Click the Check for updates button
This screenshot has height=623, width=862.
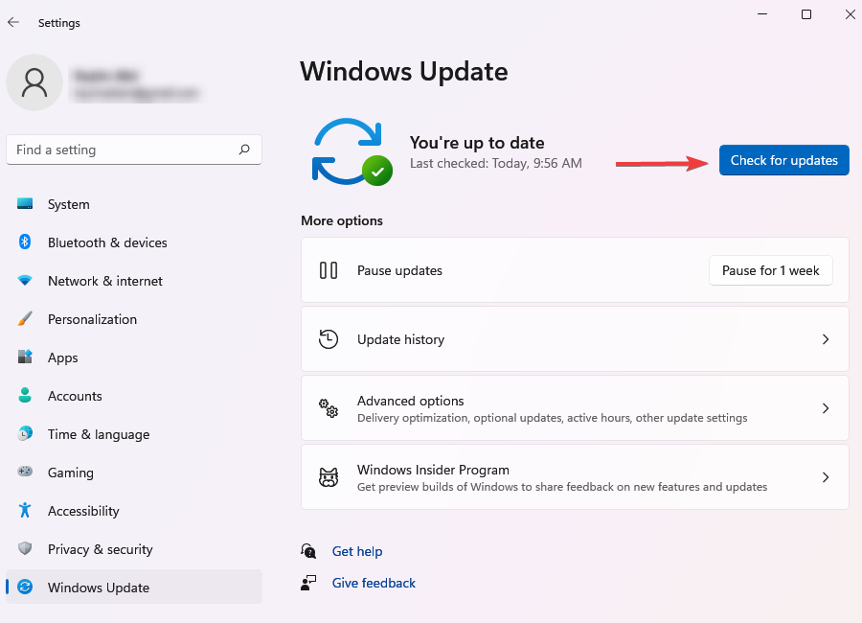tap(783, 160)
